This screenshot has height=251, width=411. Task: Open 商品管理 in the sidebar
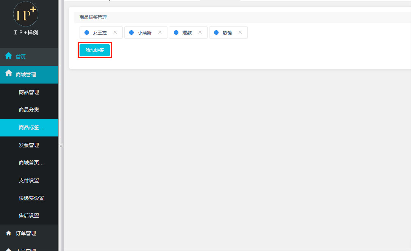(29, 92)
